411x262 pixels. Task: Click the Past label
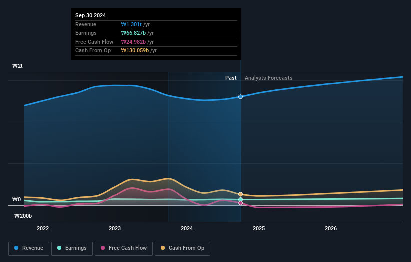(231, 78)
